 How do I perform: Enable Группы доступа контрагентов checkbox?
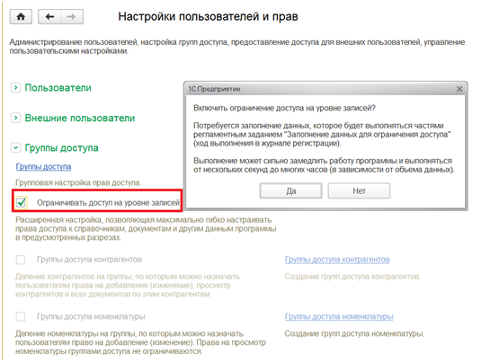21,260
